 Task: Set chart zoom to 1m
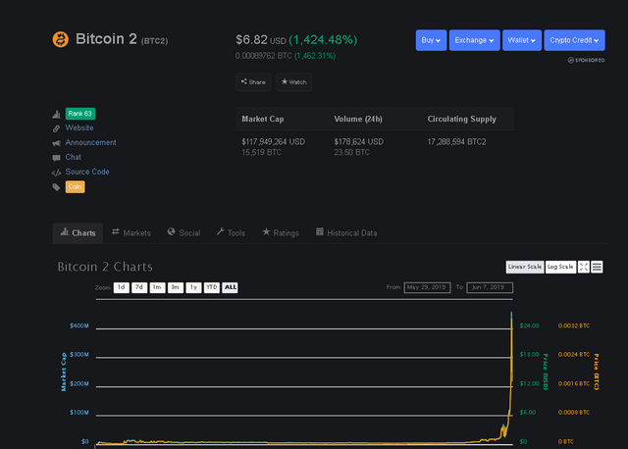[157, 287]
